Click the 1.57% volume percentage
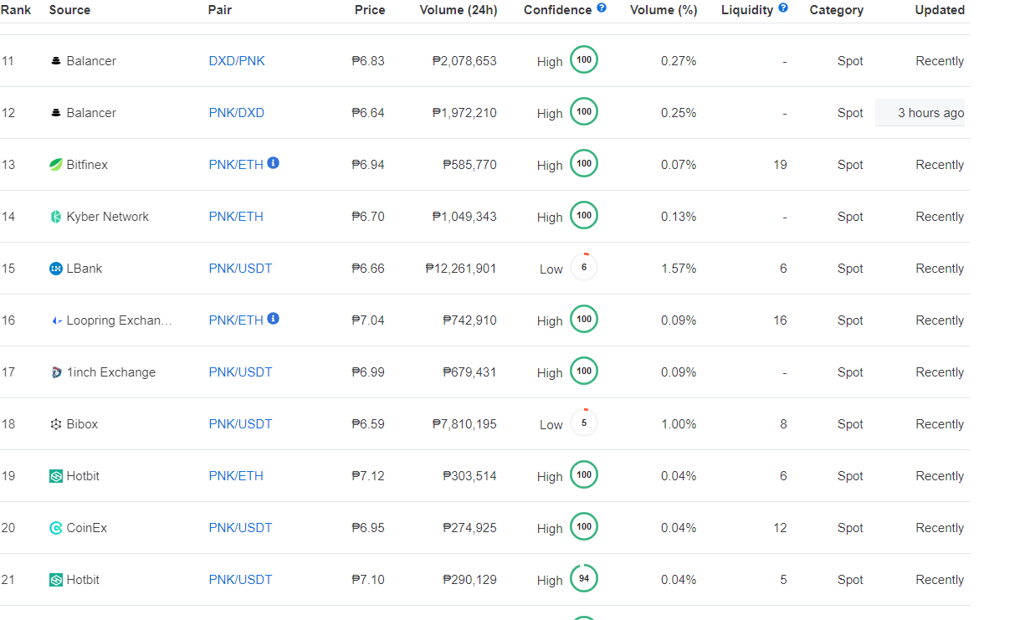This screenshot has width=1030, height=620. 679,269
